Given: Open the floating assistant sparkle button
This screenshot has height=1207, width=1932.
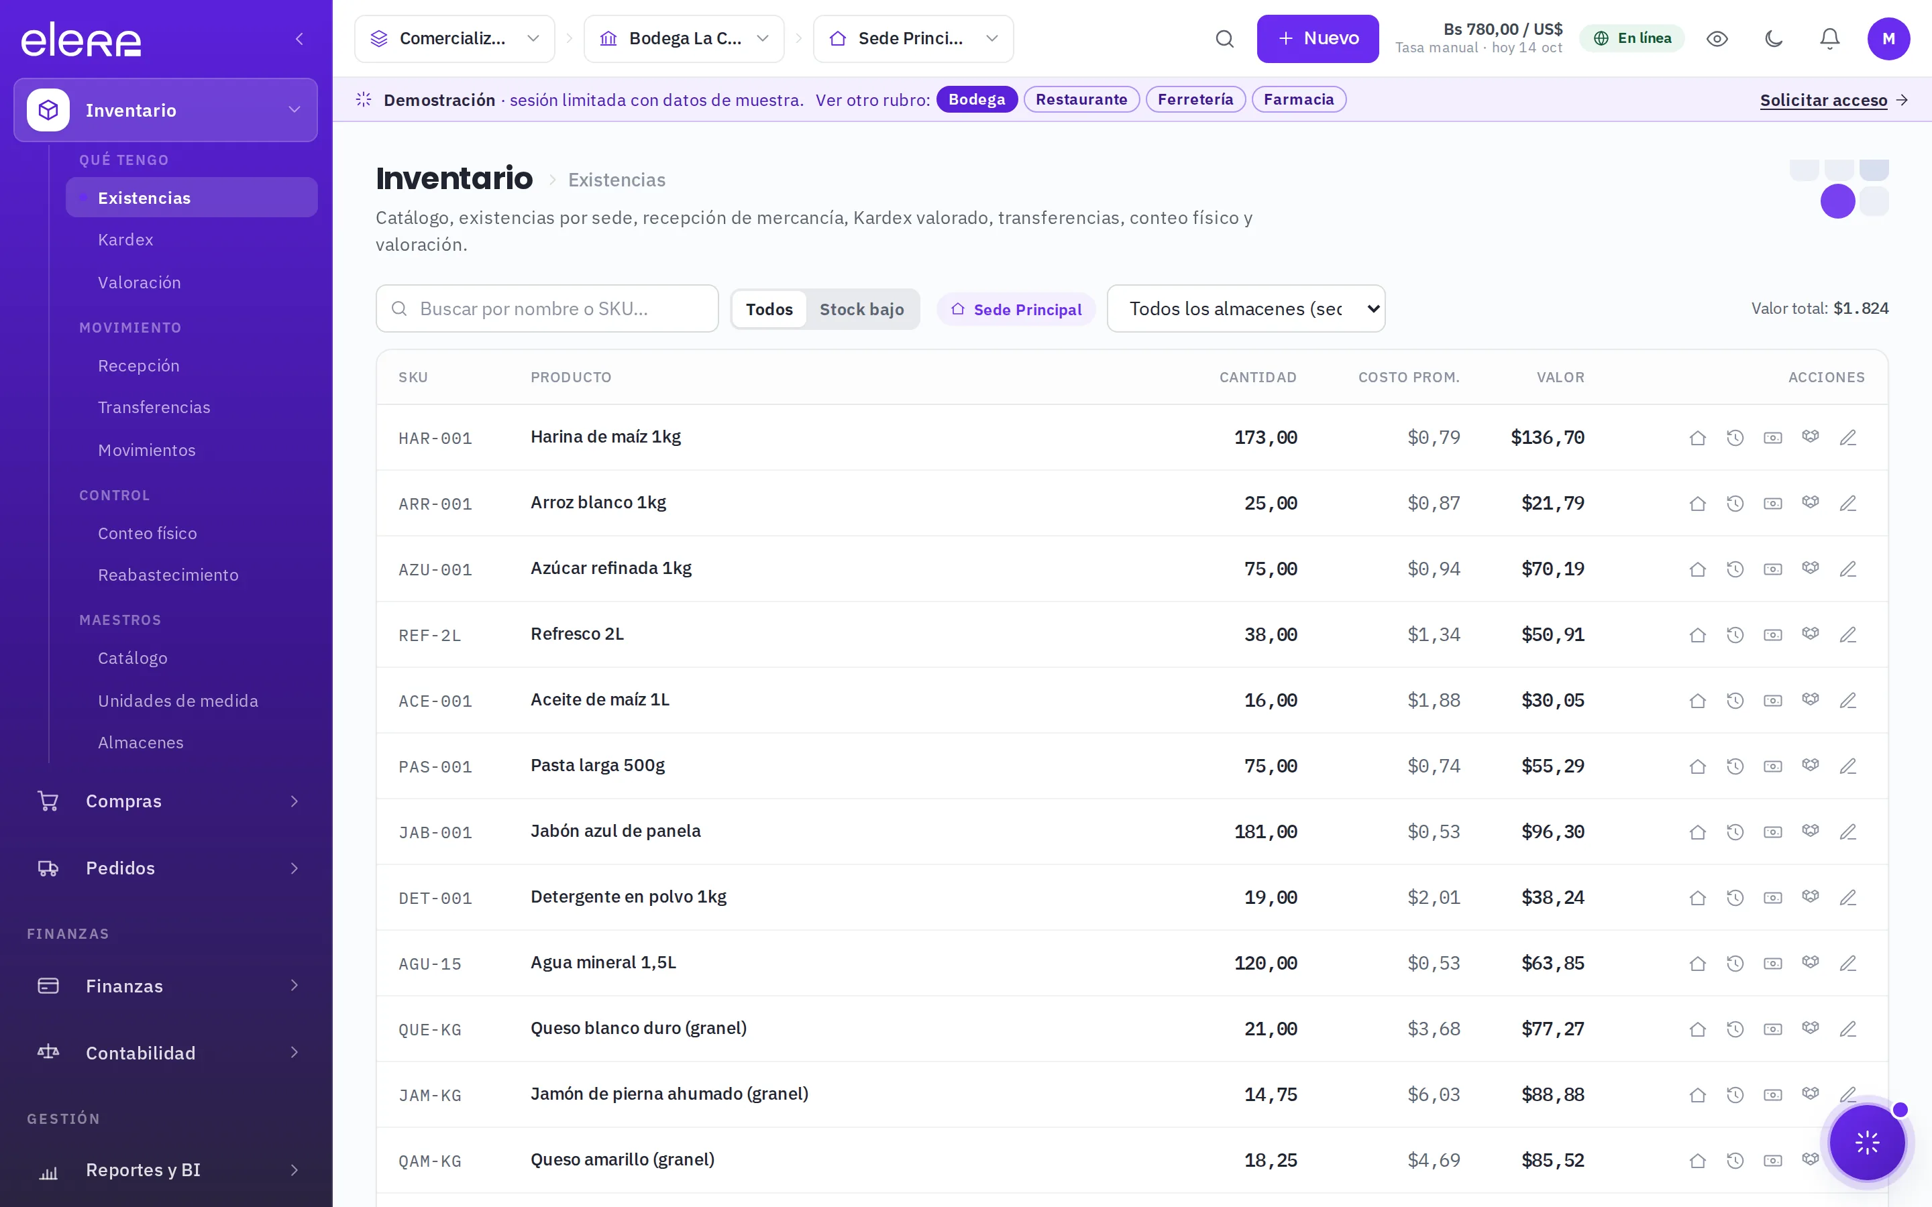Looking at the screenshot, I should [x=1866, y=1143].
